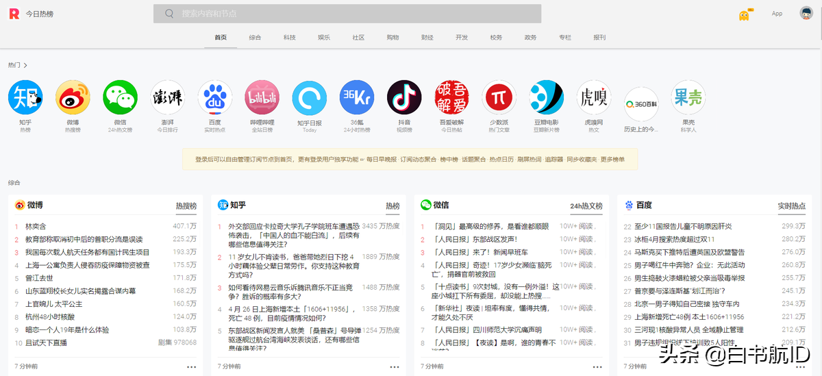
Task: Open the more options dots on 百度 card
Action: coord(801,366)
